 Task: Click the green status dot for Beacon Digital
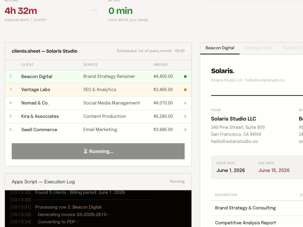pyautogui.click(x=185, y=77)
